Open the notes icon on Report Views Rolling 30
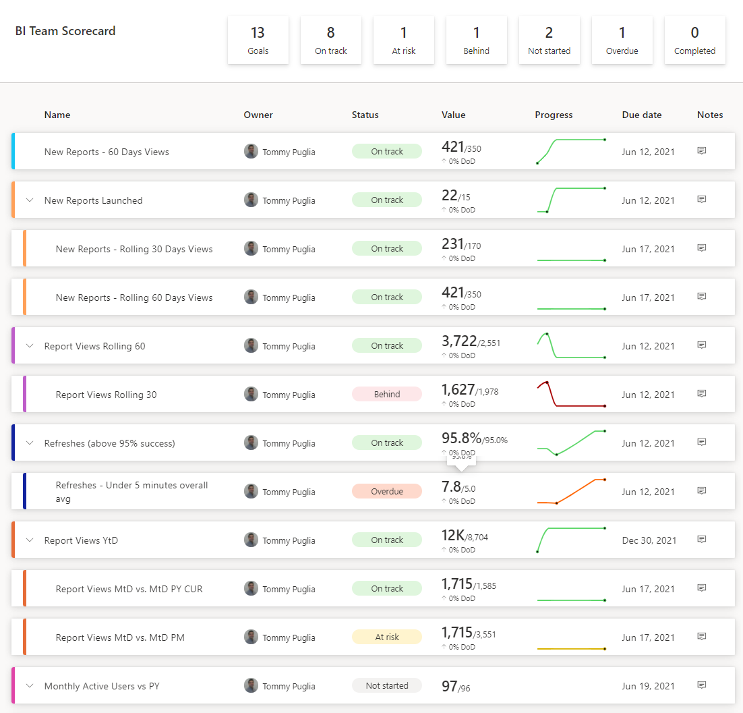743x713 pixels. pos(701,394)
